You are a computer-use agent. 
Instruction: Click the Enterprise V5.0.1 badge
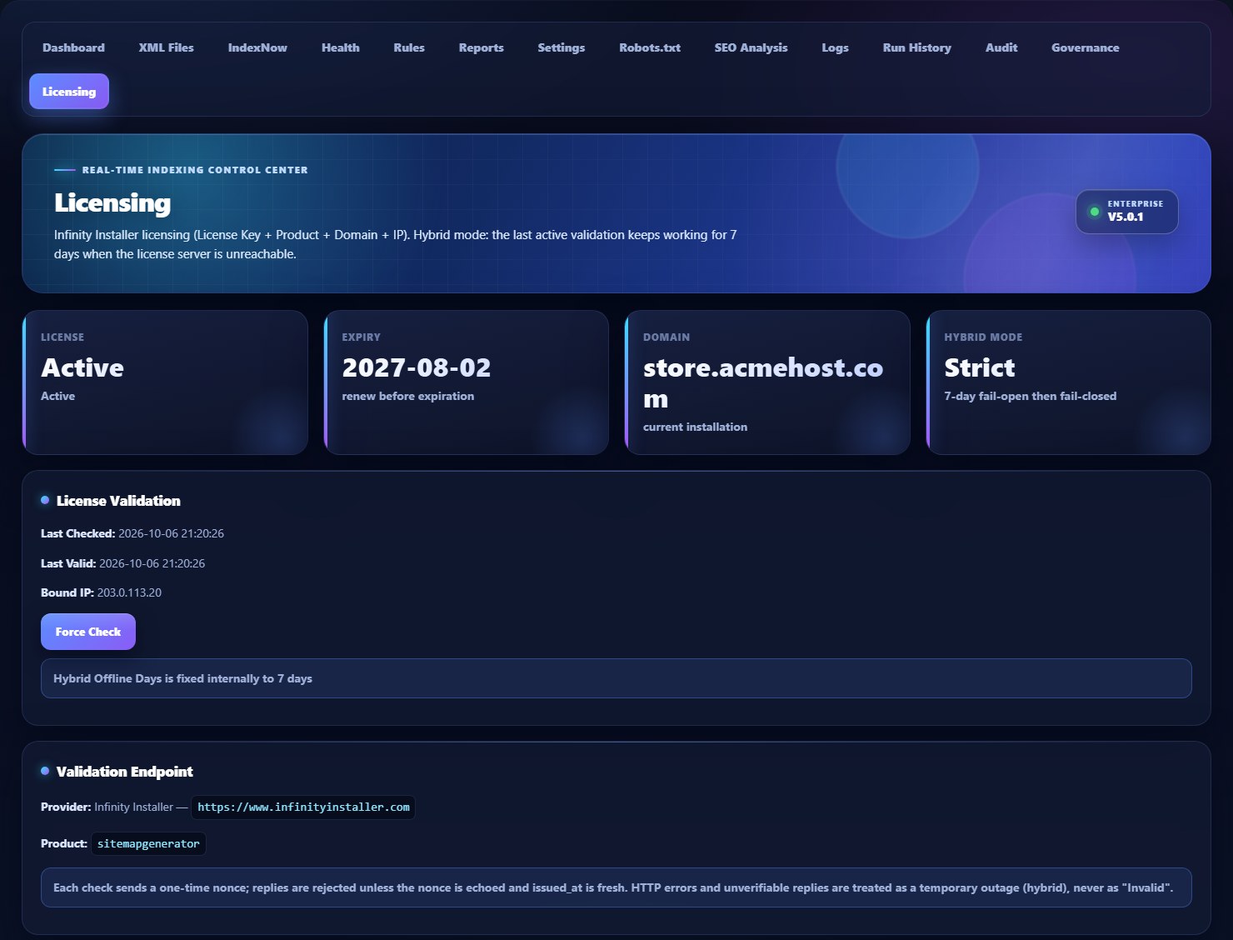tap(1126, 212)
